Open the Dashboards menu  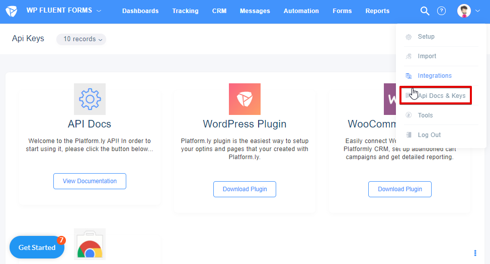click(140, 11)
